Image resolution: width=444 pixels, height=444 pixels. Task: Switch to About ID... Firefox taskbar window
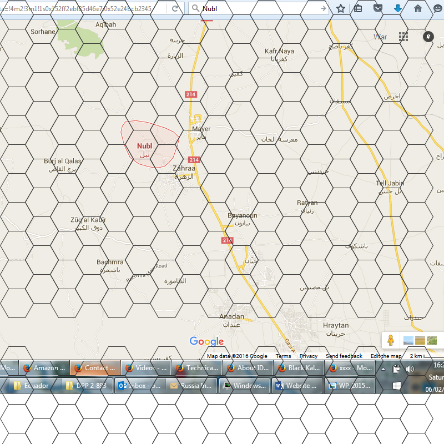(x=248, y=368)
